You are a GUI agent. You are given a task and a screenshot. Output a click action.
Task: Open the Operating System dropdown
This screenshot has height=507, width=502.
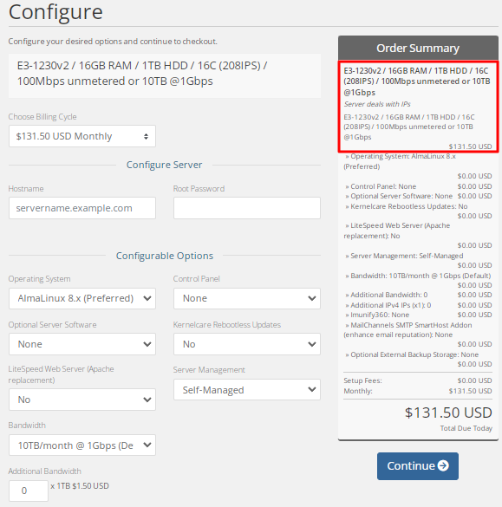(x=82, y=298)
